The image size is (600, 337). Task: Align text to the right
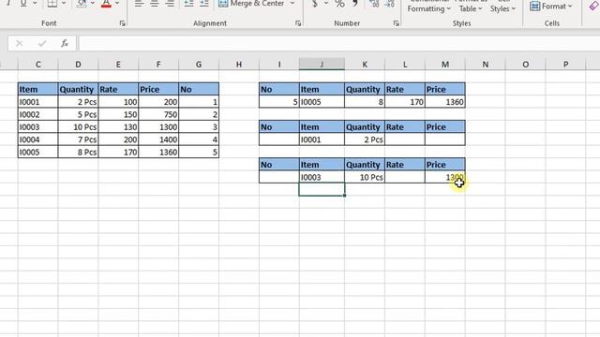point(170,4)
